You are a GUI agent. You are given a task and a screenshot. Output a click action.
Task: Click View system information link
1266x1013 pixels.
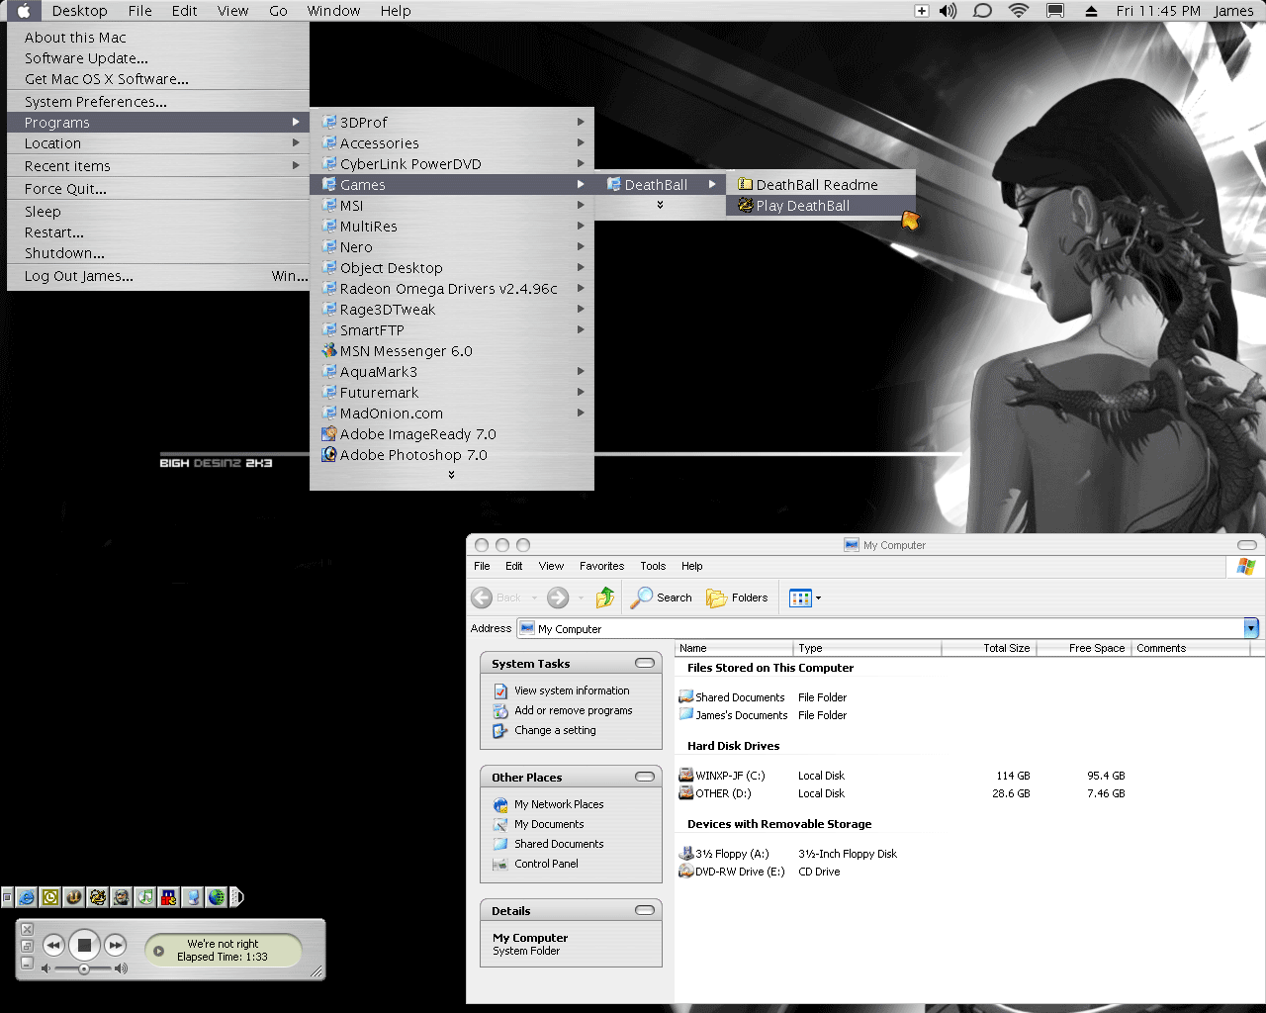point(572,691)
